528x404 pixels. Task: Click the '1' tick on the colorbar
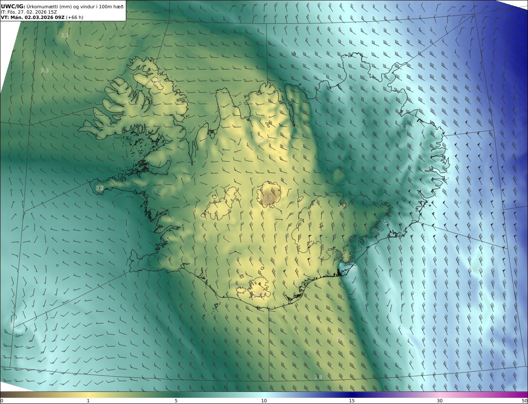click(x=88, y=401)
